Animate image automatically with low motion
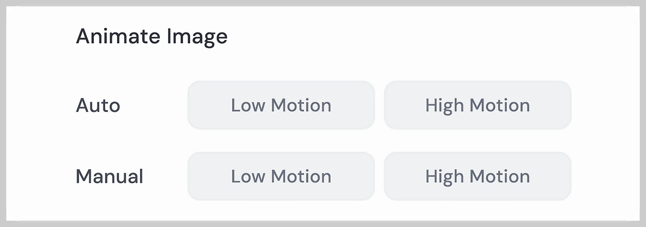The image size is (646, 227). (x=281, y=105)
